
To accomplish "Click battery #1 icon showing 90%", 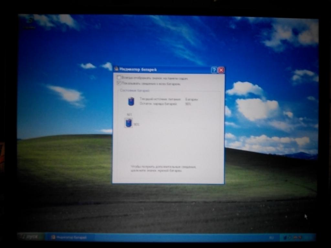I will coord(129,123).
